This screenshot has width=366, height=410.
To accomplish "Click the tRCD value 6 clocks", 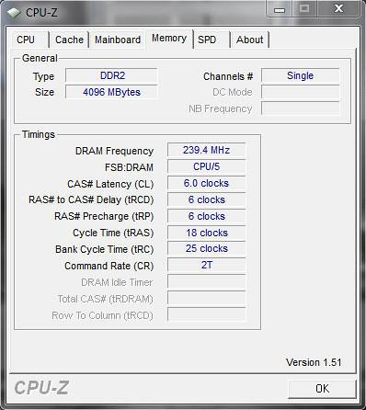I will pos(207,199).
